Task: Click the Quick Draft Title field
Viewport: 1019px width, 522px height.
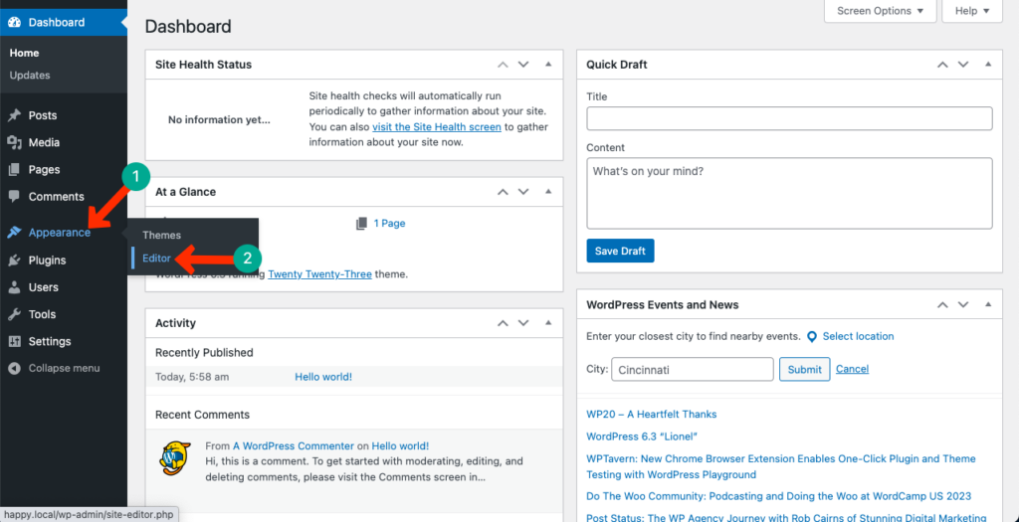Action: tap(789, 119)
